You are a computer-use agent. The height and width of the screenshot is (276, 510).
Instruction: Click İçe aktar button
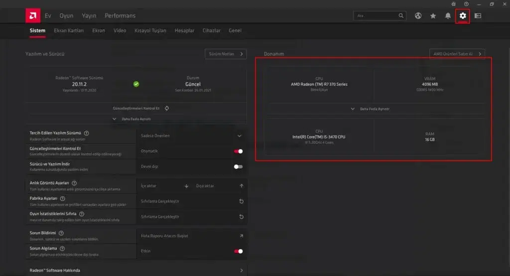tap(164, 186)
